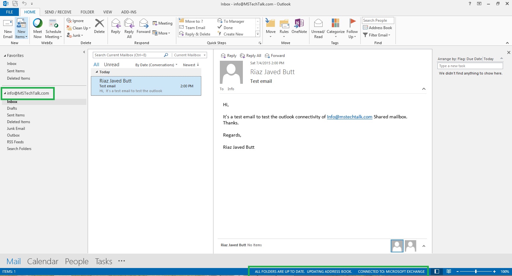Viewport: 512px width, 276px height.
Task: Send the message to OneNote
Action: click(x=299, y=26)
